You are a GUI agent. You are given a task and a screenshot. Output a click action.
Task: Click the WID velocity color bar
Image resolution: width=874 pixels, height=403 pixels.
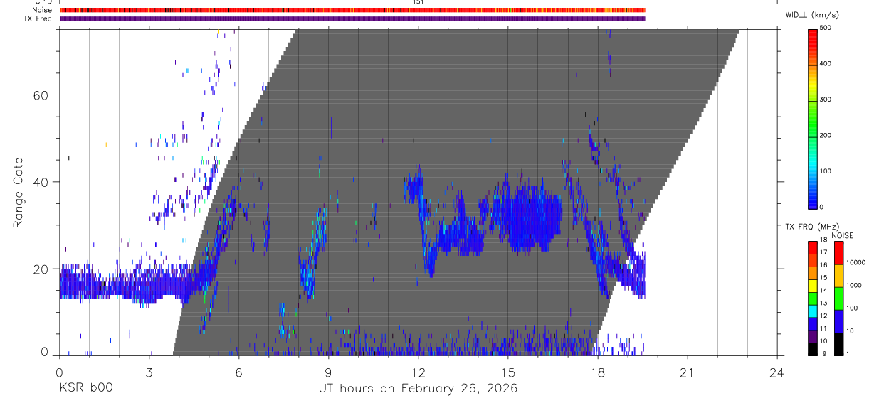813,118
